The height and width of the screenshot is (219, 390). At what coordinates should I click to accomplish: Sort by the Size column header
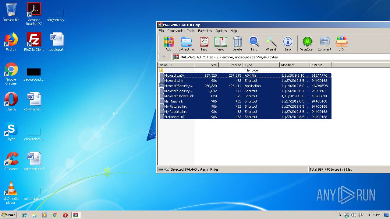pyautogui.click(x=206, y=65)
